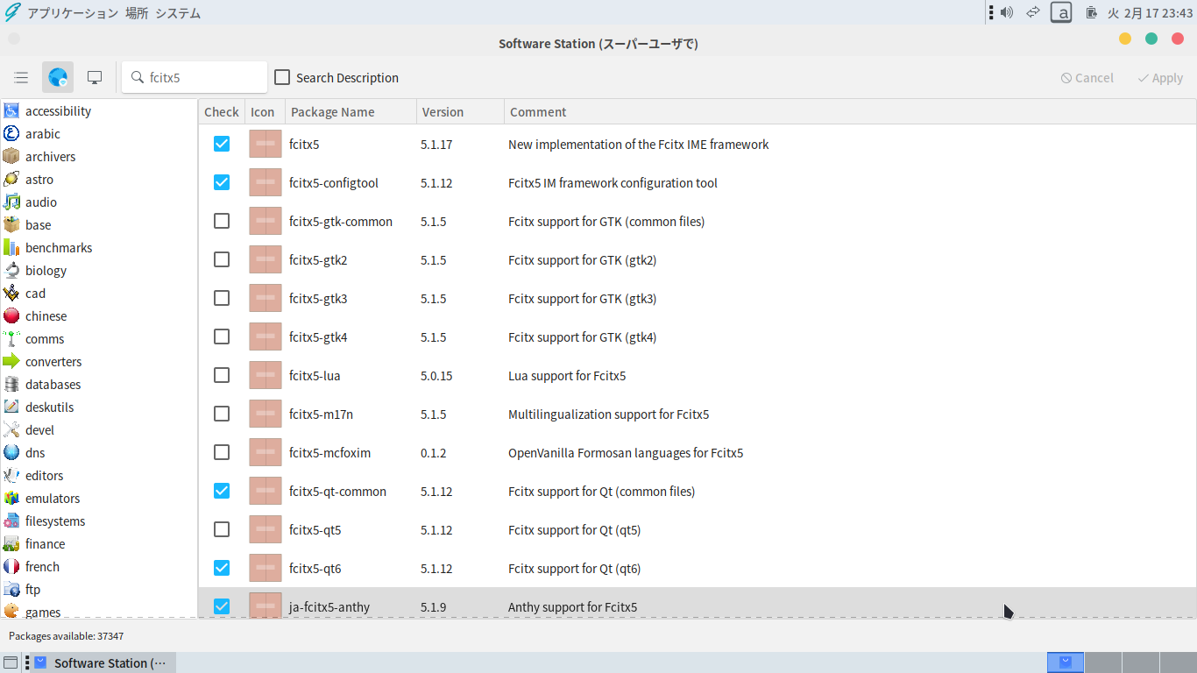Screen dimensions: 1197x673
Task: Select the chinese category in the sidebar
Action: pos(46,316)
